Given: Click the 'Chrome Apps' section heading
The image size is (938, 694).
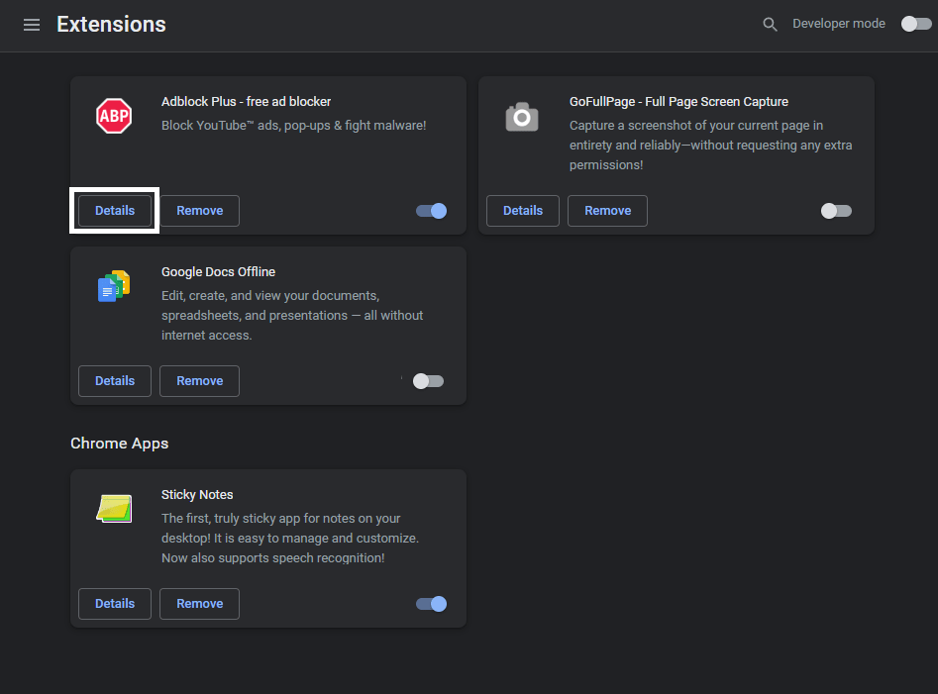Looking at the screenshot, I should (120, 444).
